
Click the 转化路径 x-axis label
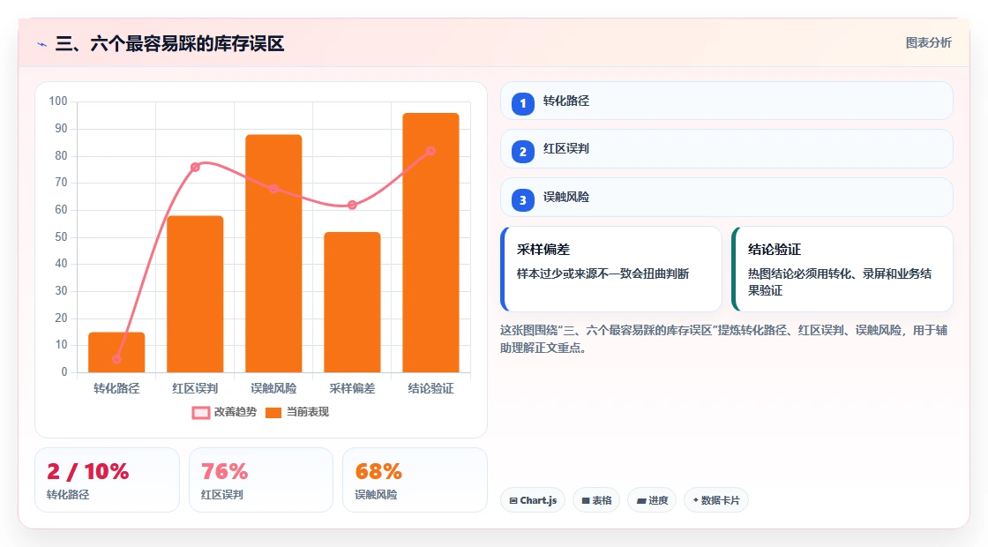click(116, 389)
